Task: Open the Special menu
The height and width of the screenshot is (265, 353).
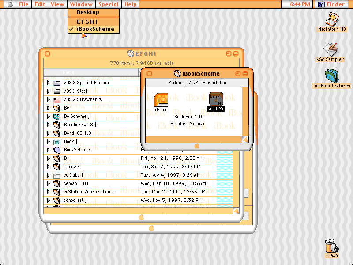Action: [x=109, y=4]
